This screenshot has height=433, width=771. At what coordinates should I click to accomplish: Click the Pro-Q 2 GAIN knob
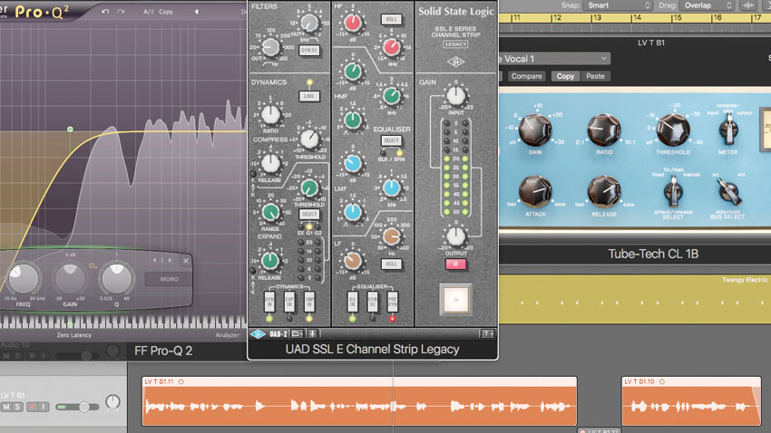pos(70,278)
